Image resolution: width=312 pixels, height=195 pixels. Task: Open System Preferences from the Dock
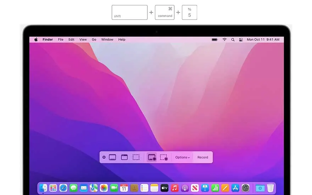(245, 188)
